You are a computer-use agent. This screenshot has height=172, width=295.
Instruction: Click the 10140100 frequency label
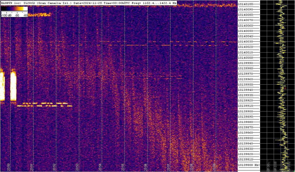245,4
